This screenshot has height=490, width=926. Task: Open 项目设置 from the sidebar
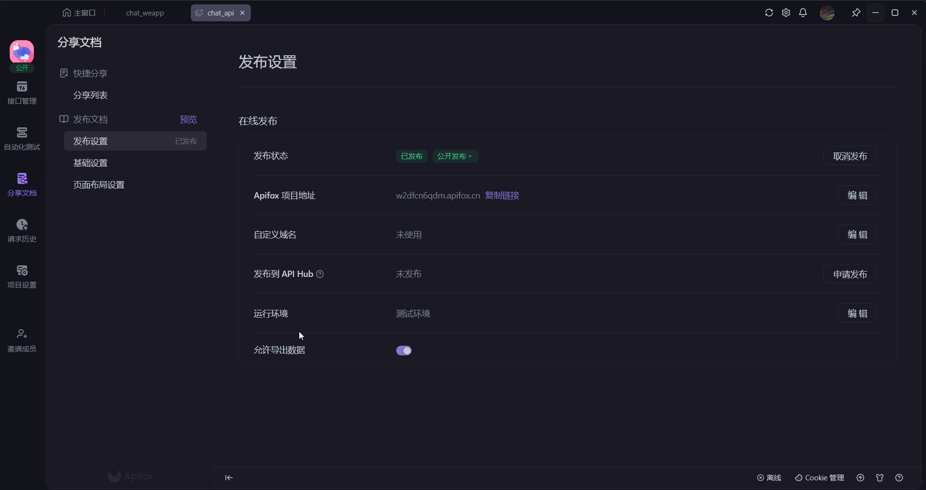point(22,276)
